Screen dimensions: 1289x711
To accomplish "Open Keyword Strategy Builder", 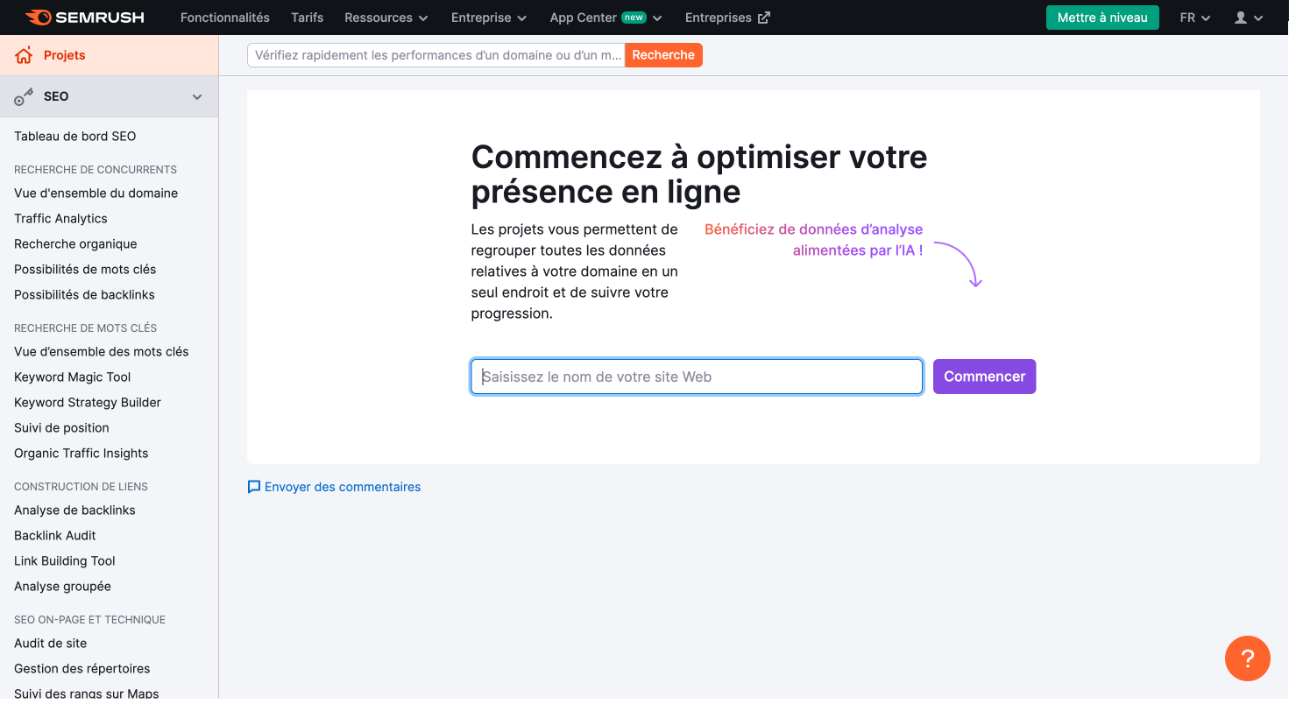I will click(88, 403).
